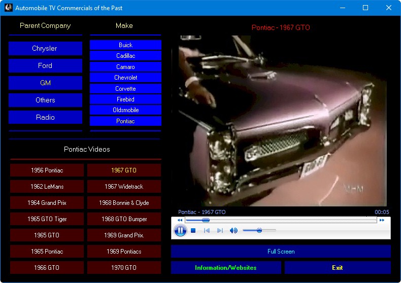Play the 1969 Pontiacs video
The image size is (401, 283).
click(x=124, y=252)
